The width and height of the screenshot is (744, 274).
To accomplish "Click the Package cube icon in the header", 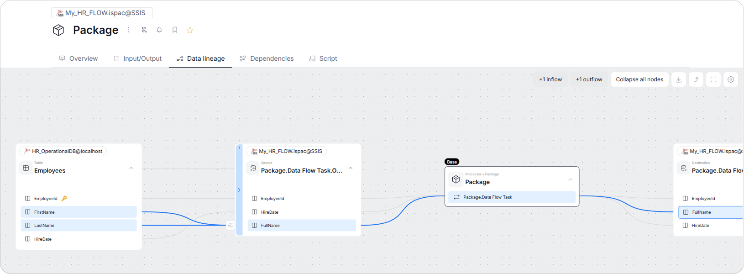I will point(58,30).
